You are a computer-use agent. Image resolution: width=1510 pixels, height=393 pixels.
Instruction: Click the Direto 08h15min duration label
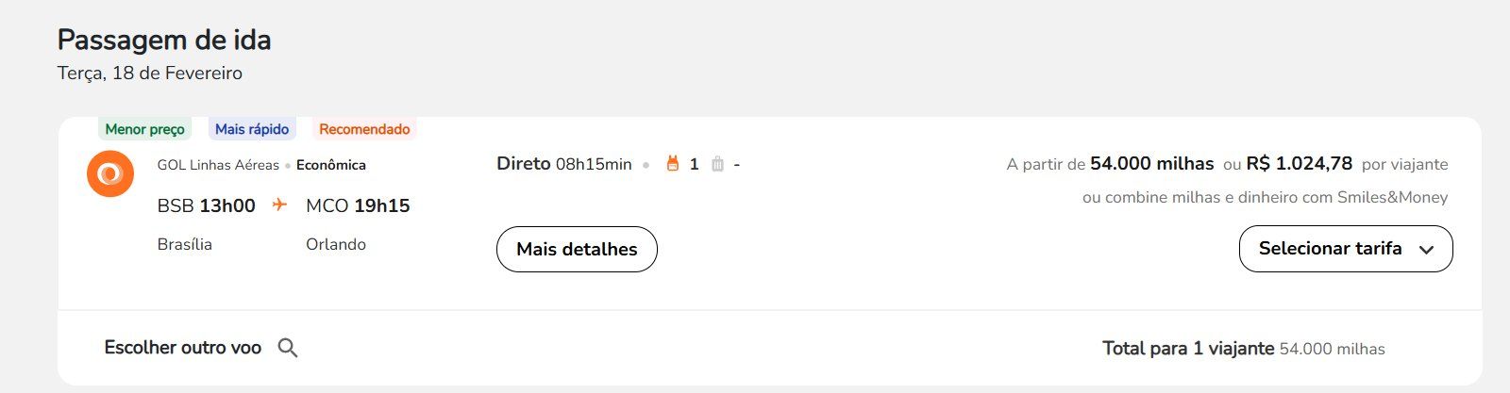[x=564, y=164]
